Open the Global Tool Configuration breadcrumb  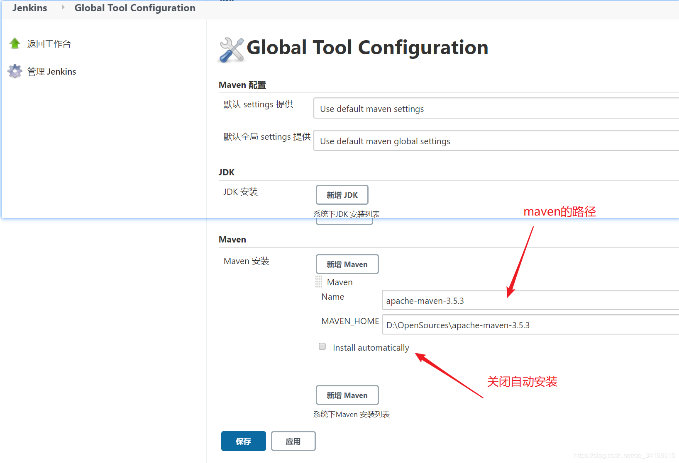135,8
